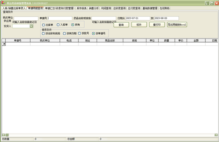The height and width of the screenshot is (142, 219).
Task: Minimize the application window
Action: tap(207, 3)
